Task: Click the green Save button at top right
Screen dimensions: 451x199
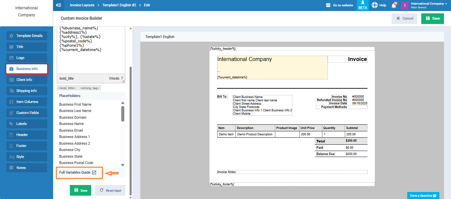Action: (x=432, y=19)
